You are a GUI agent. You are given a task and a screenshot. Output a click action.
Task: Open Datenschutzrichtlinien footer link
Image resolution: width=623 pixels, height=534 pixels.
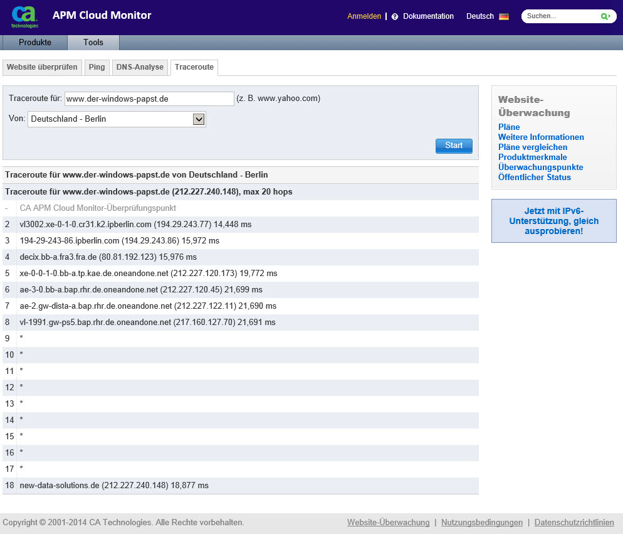pos(573,523)
